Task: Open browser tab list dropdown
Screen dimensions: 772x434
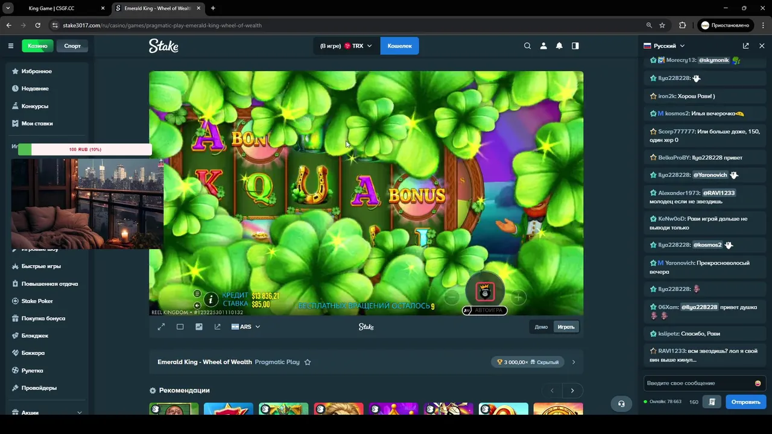Action: pyautogui.click(x=8, y=8)
